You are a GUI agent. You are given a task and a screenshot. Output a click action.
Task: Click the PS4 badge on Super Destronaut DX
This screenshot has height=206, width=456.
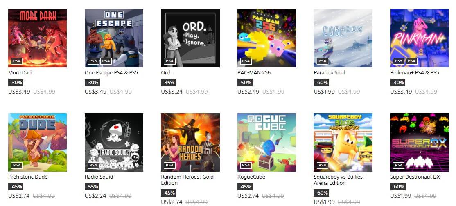click(x=399, y=165)
